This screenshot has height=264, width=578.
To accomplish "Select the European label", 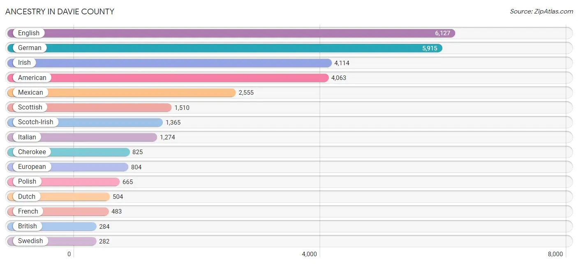I will click(32, 166).
